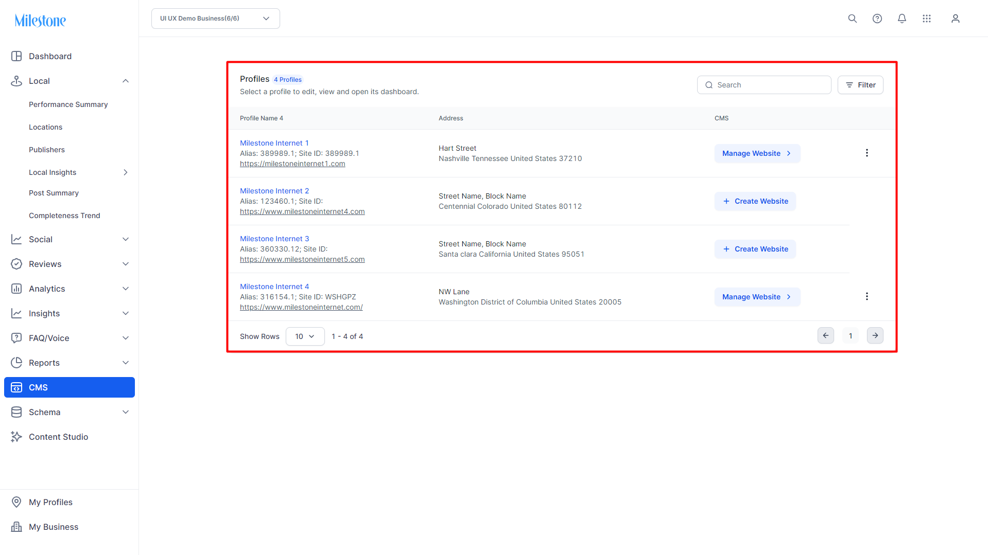The image size is (988, 555).
Task: Click the FAQ/Voice question bubble icon
Action: [x=16, y=338]
